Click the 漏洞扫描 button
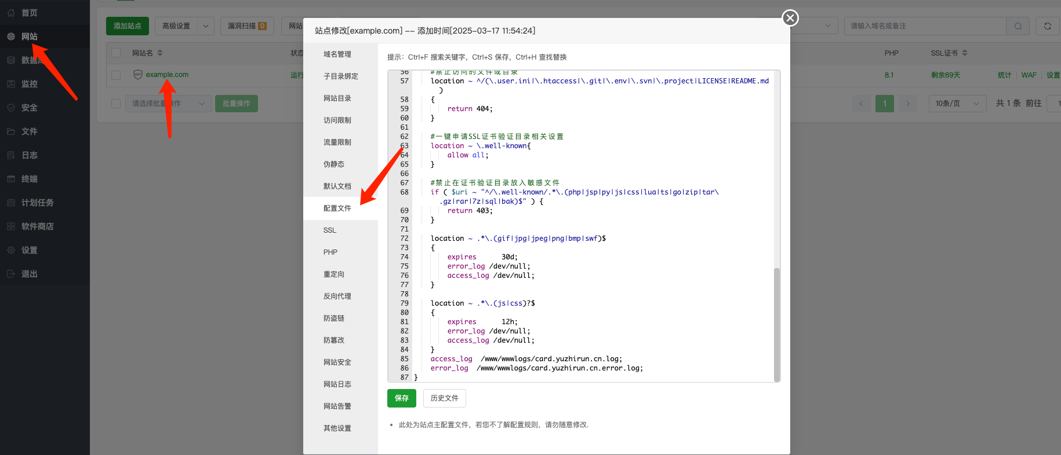1061x455 pixels. pos(247,26)
